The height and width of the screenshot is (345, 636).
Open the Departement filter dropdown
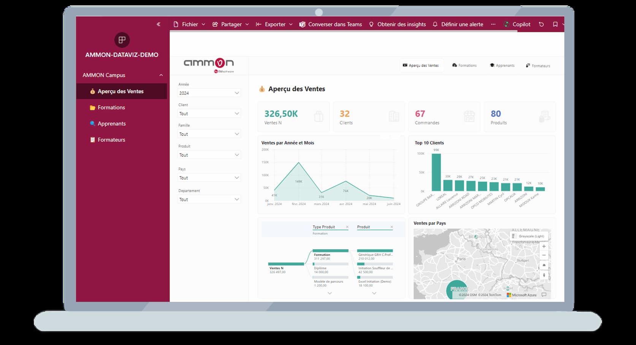click(209, 199)
